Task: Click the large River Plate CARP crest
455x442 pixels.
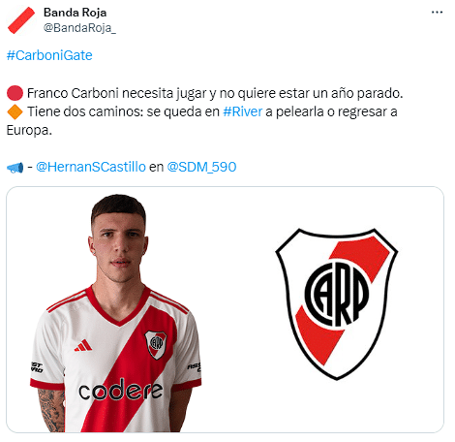Action: pyautogui.click(x=337, y=304)
